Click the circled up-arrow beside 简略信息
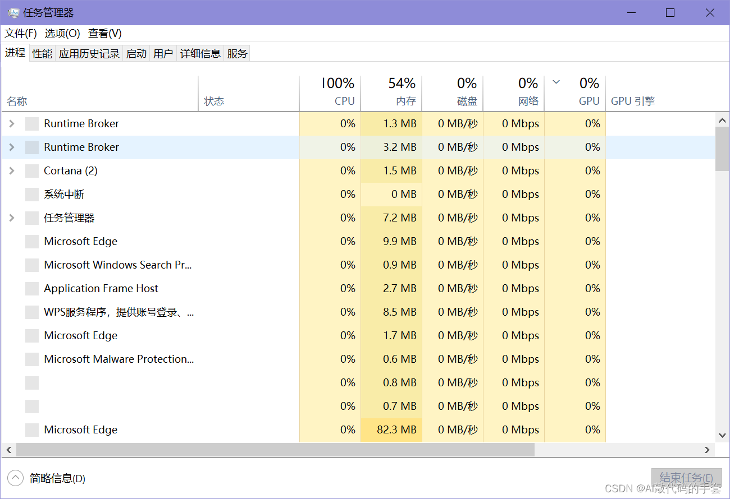Screen dimensions: 730x499 (15, 478)
